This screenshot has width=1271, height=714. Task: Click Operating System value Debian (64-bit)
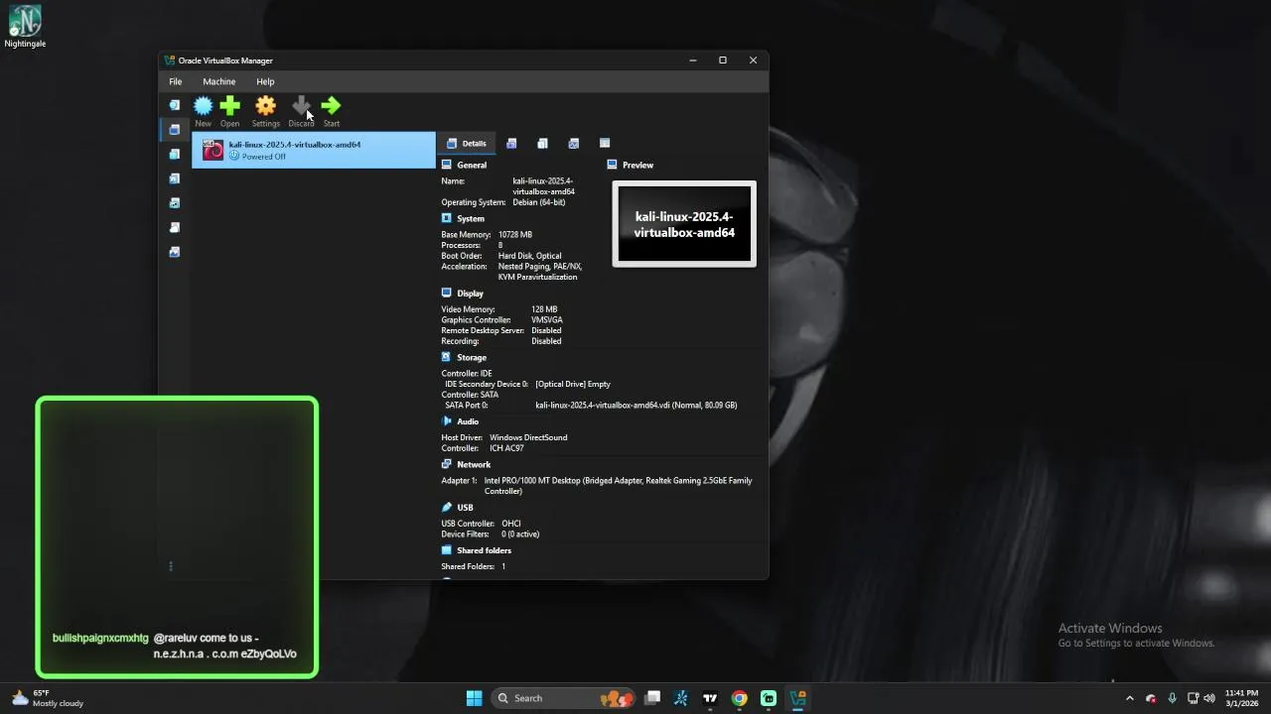[x=539, y=202]
